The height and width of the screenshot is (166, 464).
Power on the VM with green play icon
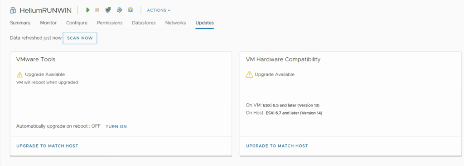(x=87, y=10)
